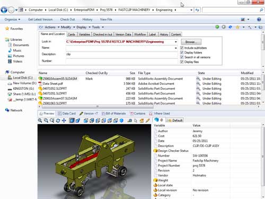Click the change view icon in Explorer command bar
Viewport: 265px width, 199px height.
(243, 19)
